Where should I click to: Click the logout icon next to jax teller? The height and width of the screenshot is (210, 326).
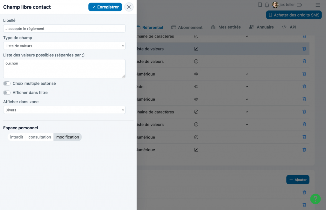299,5
